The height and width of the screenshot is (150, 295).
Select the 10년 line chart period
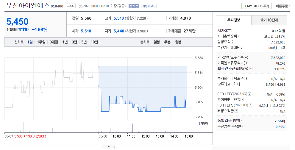click(x=94, y=42)
